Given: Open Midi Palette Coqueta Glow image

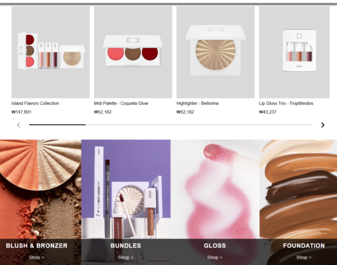Looking at the screenshot, I should point(133,52).
